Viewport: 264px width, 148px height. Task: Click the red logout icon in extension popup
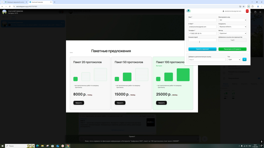click(247, 11)
